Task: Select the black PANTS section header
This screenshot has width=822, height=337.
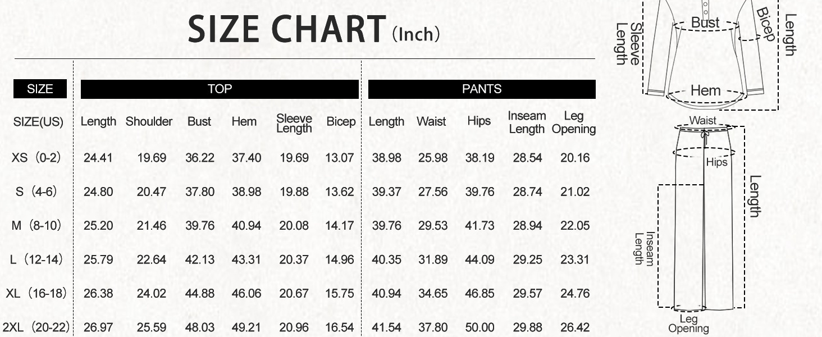Action: coord(482,89)
